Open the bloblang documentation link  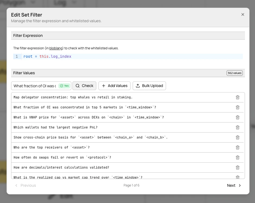tap(56, 48)
